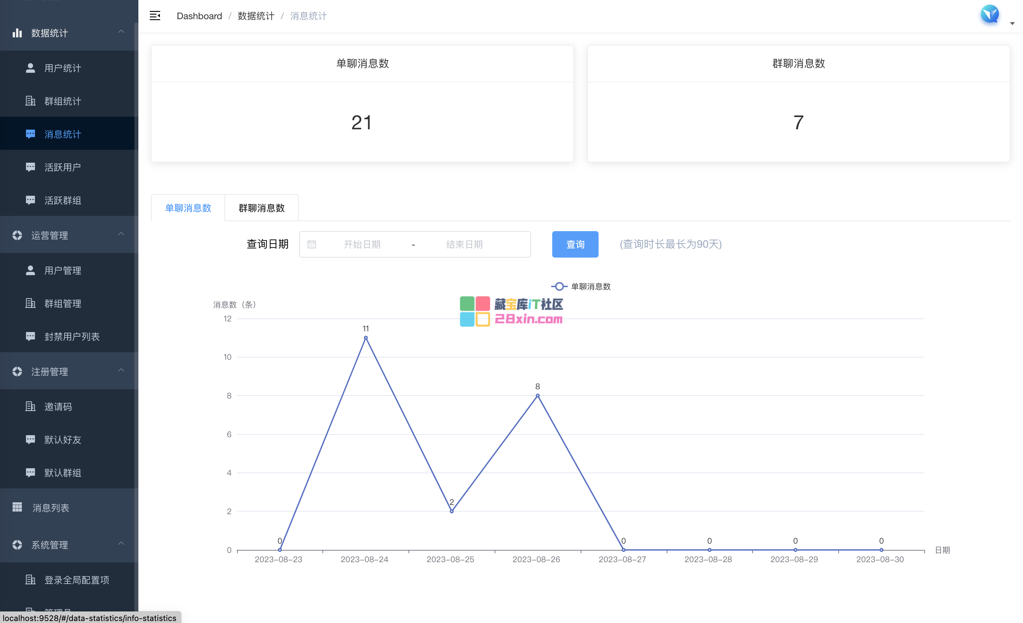Collapse the 注册管理 menu section
The width and height of the screenshot is (1023, 623).
(121, 371)
